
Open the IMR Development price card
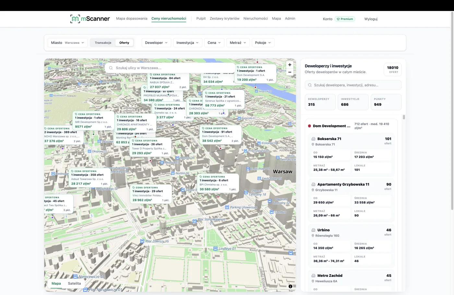(93, 121)
